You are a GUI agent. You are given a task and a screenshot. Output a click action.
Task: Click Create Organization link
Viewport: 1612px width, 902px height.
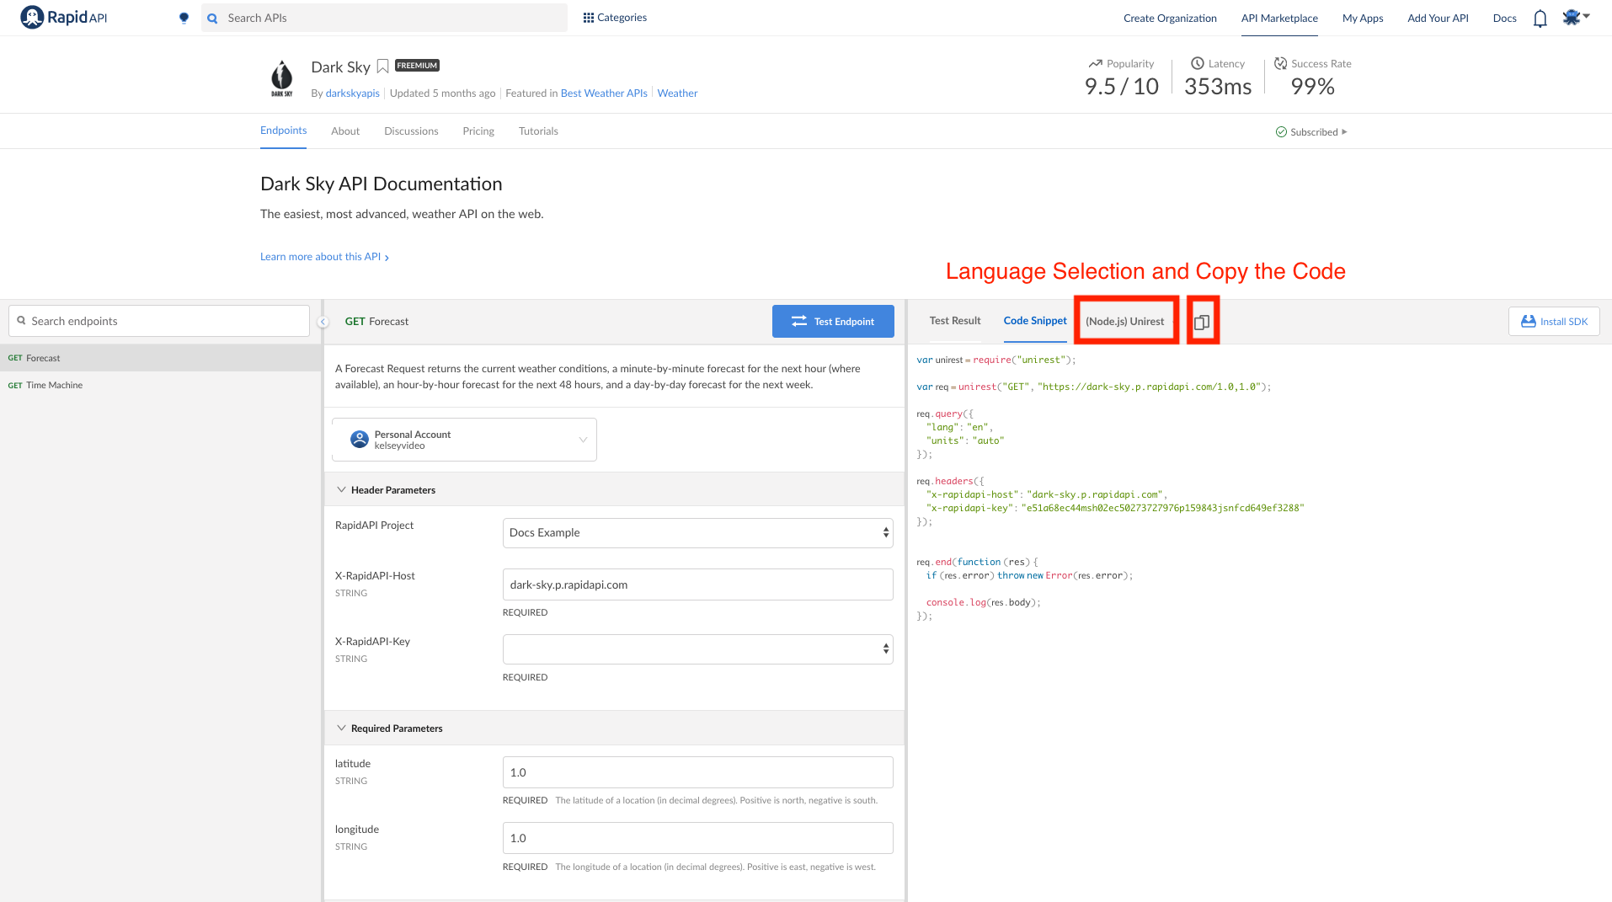(x=1170, y=19)
